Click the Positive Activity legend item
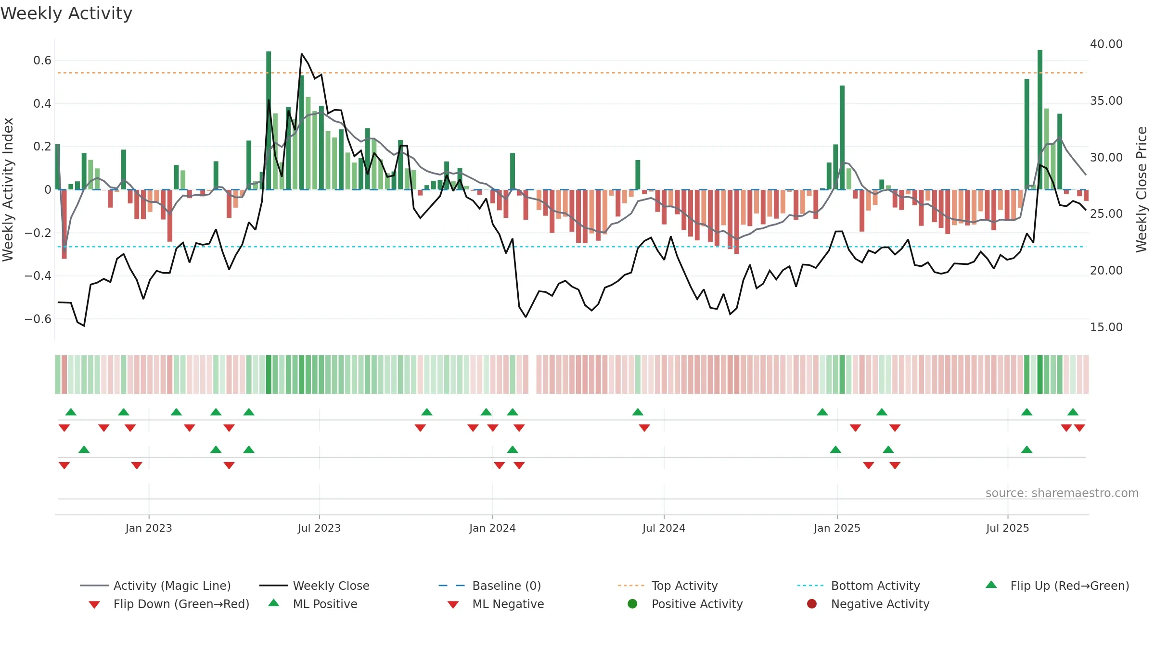 (685, 604)
